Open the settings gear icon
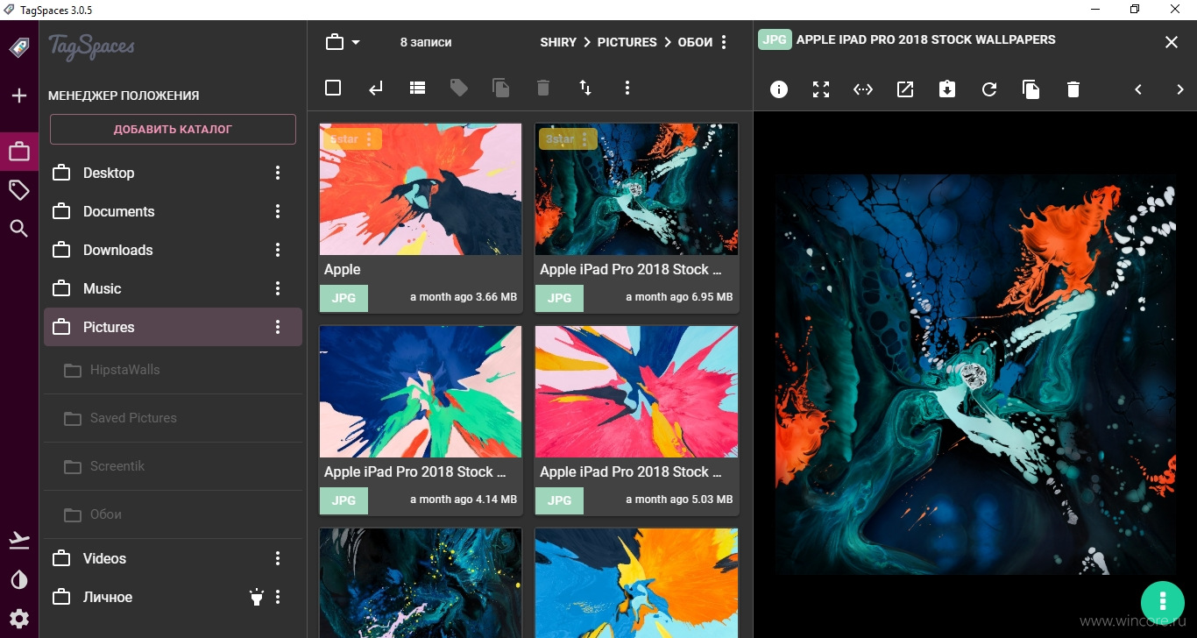The image size is (1197, 638). (x=18, y=618)
